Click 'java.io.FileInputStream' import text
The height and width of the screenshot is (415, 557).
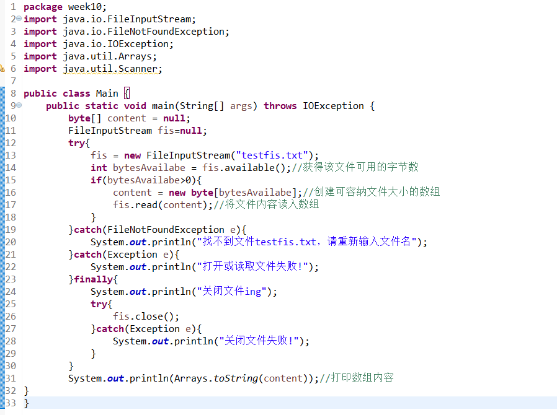127,19
